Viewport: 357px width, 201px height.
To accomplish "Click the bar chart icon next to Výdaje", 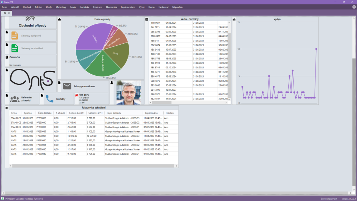I will click(234, 20).
